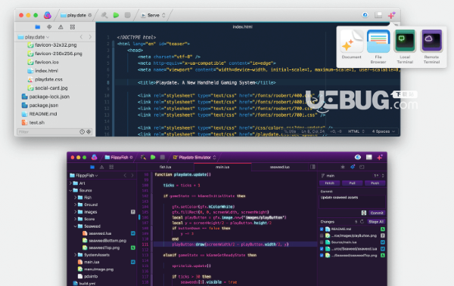Expand the Art folder in FlippyFish sidebar
The width and height of the screenshot is (454, 286).
[70, 183]
